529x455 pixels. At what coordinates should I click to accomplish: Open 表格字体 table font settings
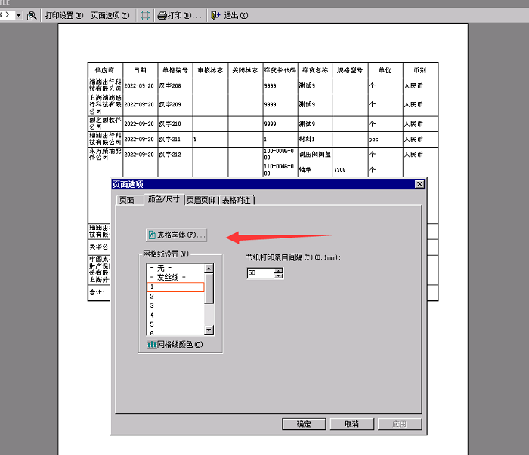[x=176, y=235]
